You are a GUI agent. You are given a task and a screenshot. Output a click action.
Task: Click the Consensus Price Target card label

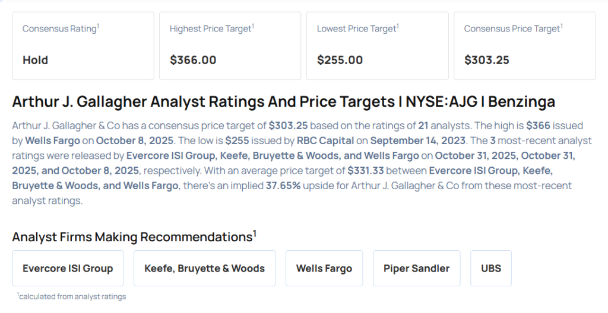pyautogui.click(x=513, y=28)
